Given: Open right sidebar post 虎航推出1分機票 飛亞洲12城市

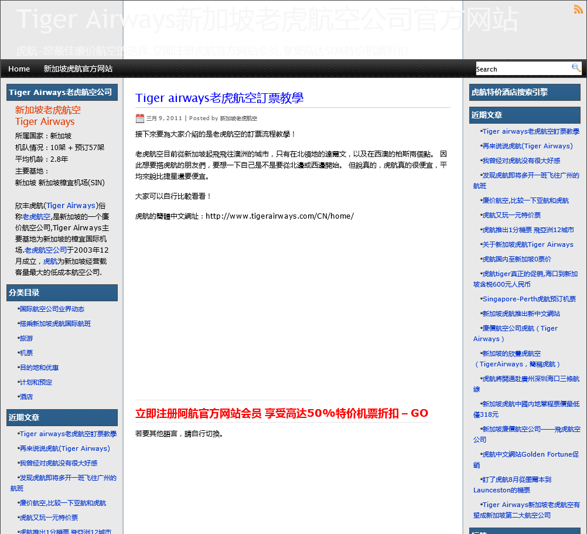Looking at the screenshot, I should click(528, 230).
